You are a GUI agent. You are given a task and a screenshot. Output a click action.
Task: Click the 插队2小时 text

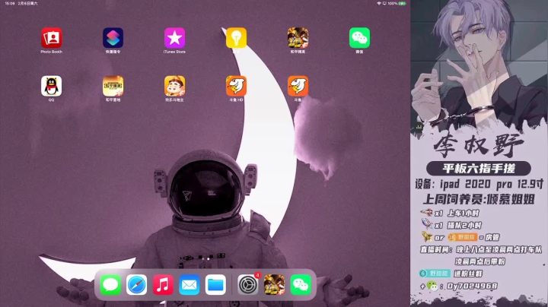click(x=464, y=226)
